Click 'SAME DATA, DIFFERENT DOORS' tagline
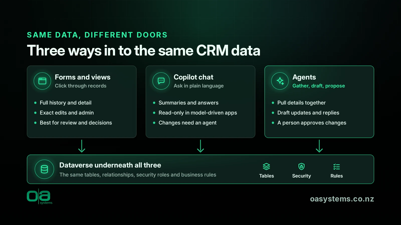The width and height of the screenshot is (401, 225). [97, 35]
